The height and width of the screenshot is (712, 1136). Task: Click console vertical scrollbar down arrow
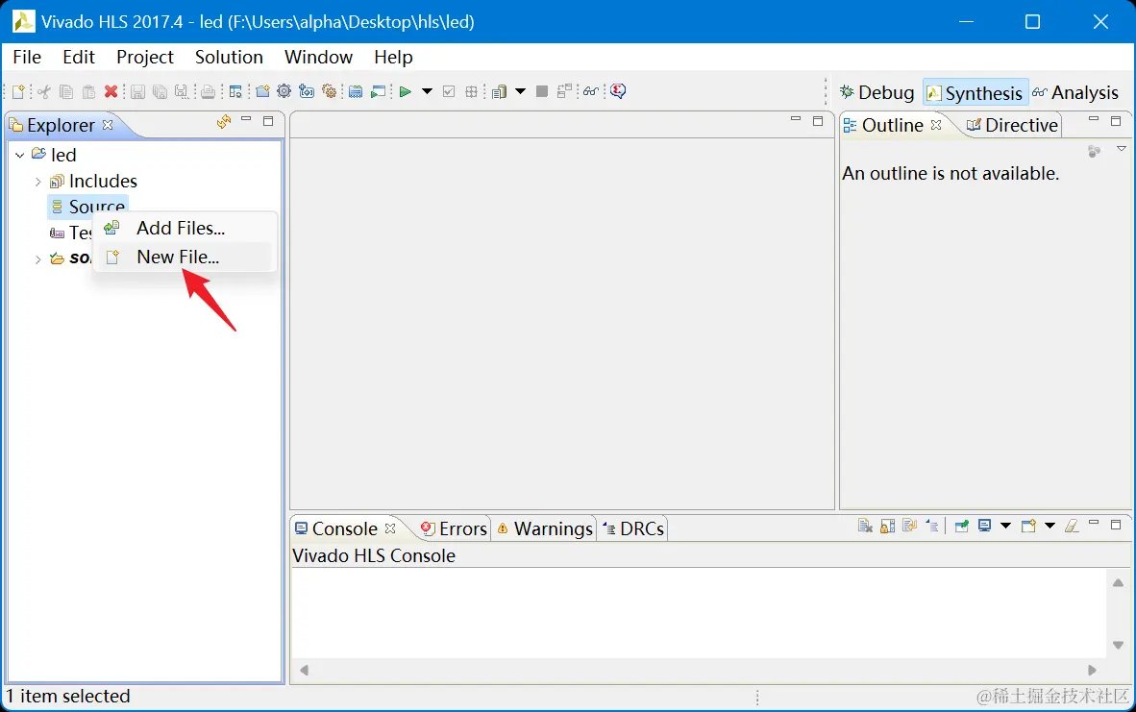point(1118,646)
